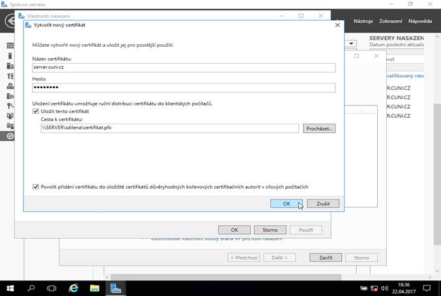Image resolution: width=441 pixels, height=296 pixels.
Task: Open Windows Start menu
Action: [10, 288]
